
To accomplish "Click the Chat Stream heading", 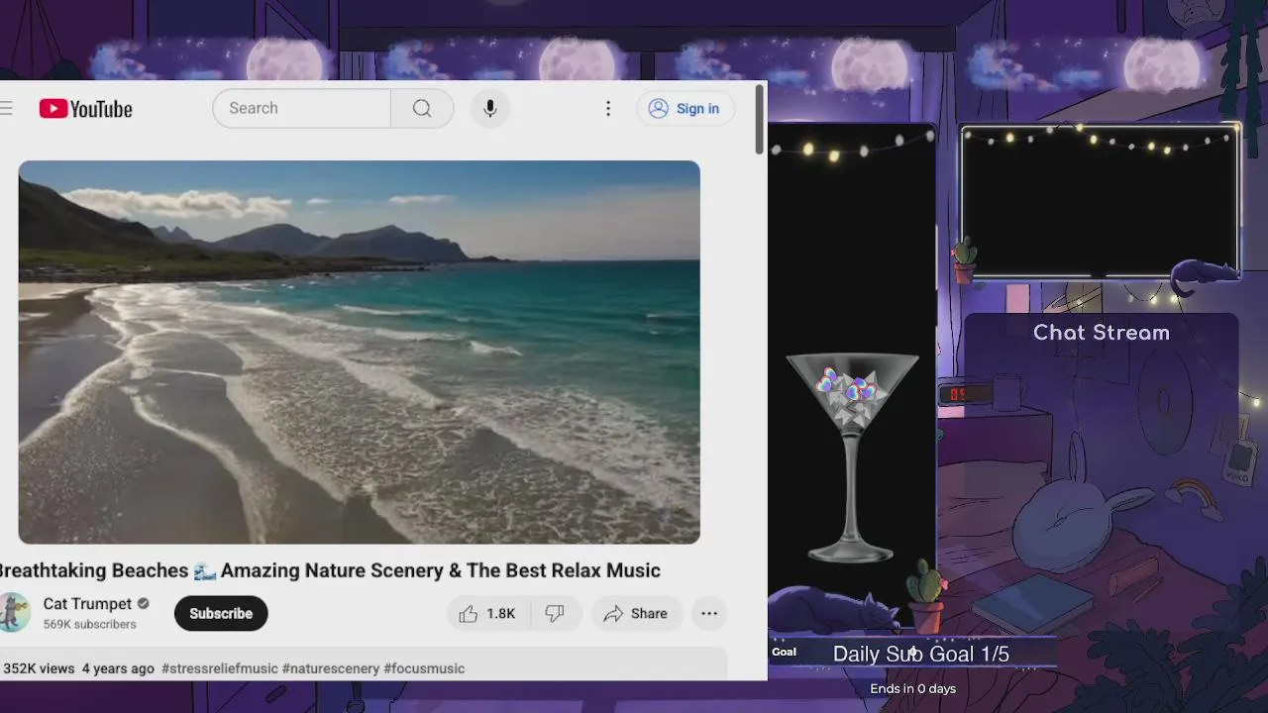I will coord(1102,333).
